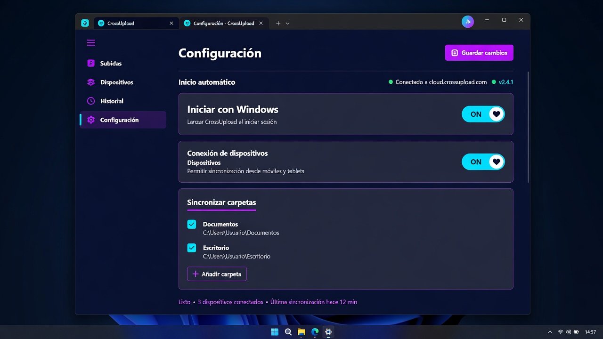This screenshot has width=603, height=339.
Task: Close the CrossUpload tab
Action: pos(171,23)
